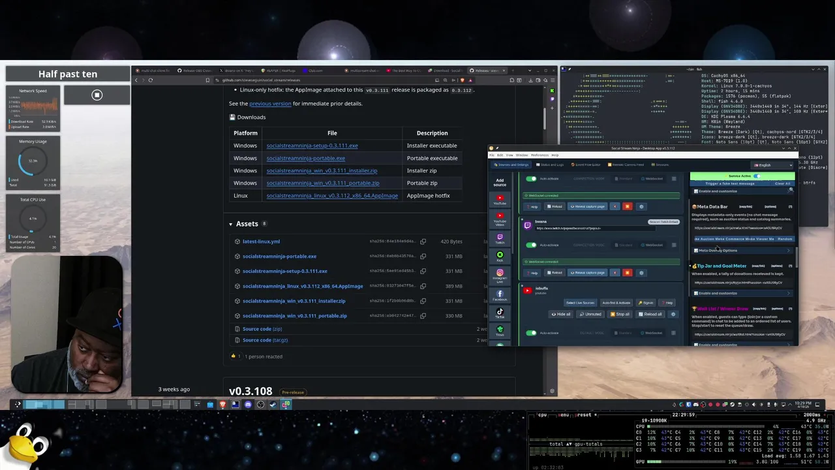Viewport: 835px width, 470px height.
Task: Open the English language dropdown
Action: click(x=772, y=165)
